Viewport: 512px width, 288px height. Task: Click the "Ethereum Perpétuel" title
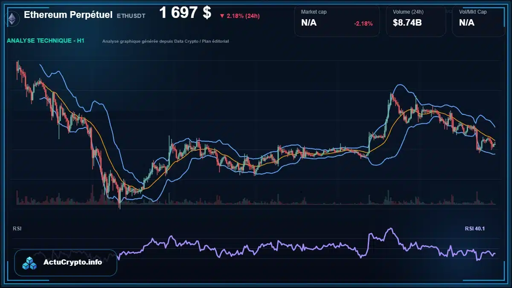(x=68, y=15)
